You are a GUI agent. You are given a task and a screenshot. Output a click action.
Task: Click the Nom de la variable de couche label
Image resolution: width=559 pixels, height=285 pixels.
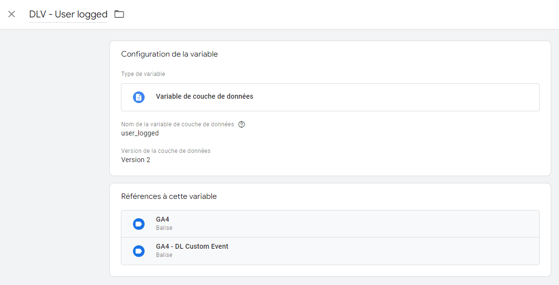177,124
